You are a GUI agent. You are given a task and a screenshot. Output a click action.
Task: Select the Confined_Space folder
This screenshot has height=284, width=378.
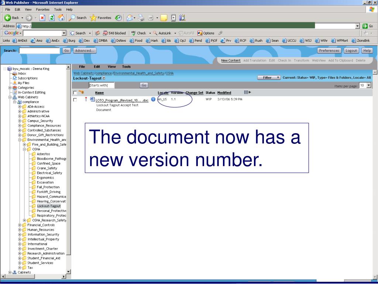point(48,163)
